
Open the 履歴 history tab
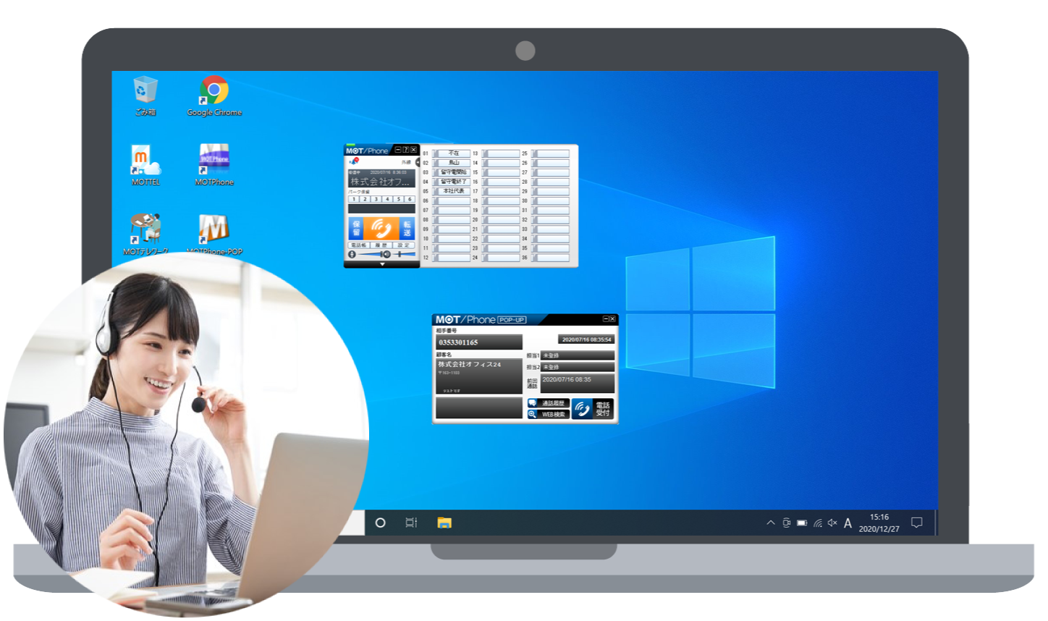381,245
